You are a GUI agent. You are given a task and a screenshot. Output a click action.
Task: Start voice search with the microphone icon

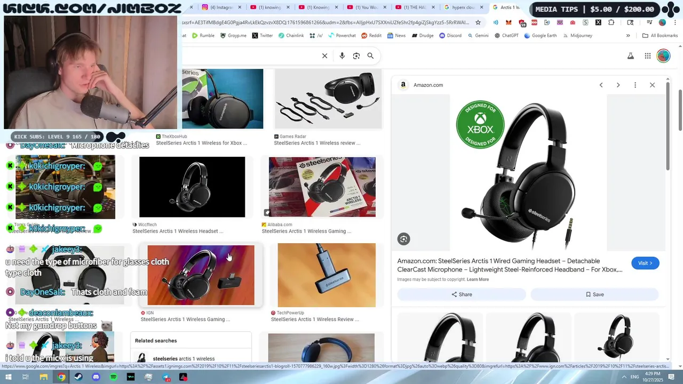tap(342, 55)
